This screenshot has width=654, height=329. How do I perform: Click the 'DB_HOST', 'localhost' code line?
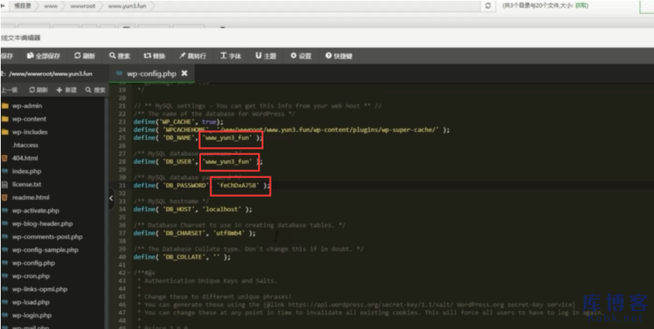coord(193,209)
